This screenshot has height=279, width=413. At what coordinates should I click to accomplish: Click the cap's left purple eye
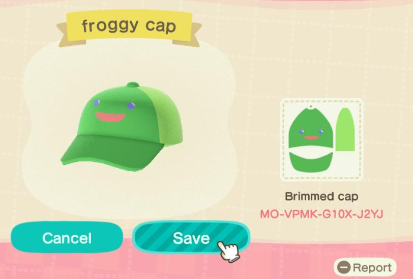(x=96, y=102)
